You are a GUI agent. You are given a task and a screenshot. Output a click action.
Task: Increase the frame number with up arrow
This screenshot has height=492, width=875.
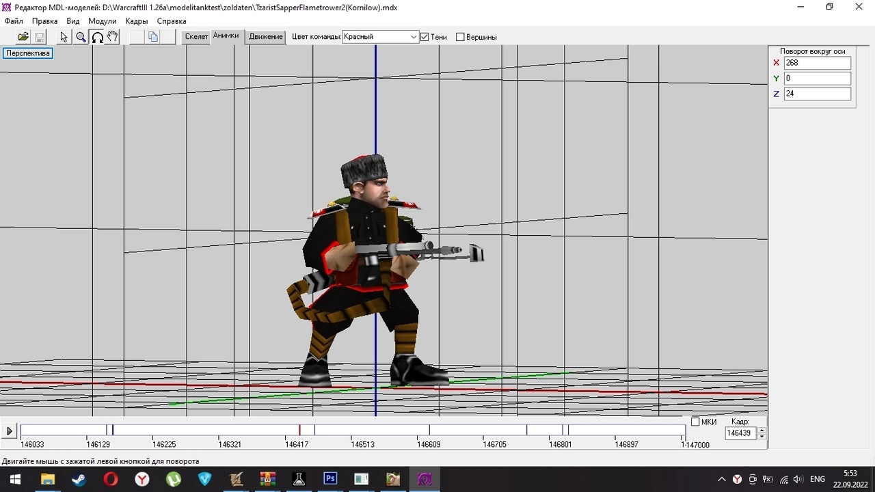tap(762, 430)
